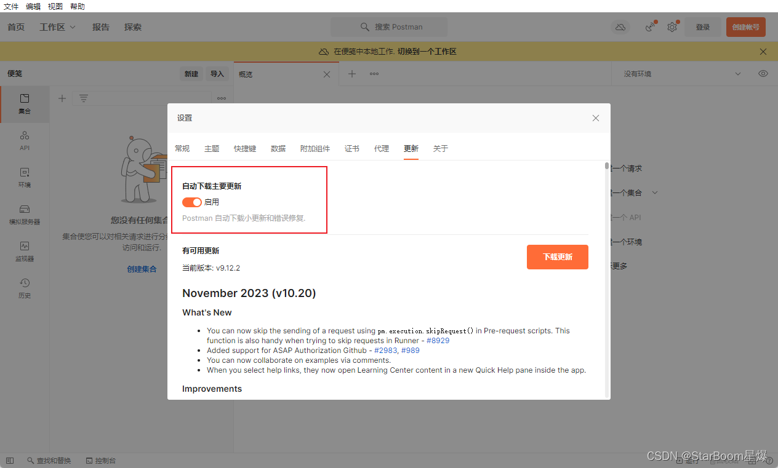Open the #989 issue link
The width and height of the screenshot is (778, 468).
(411, 351)
